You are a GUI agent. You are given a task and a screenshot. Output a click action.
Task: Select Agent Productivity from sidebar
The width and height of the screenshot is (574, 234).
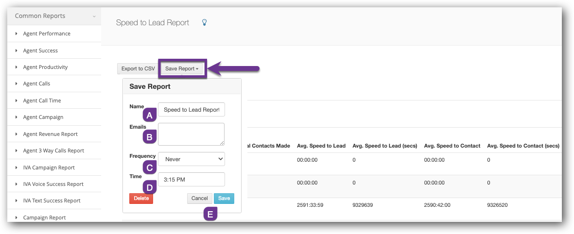click(x=45, y=67)
